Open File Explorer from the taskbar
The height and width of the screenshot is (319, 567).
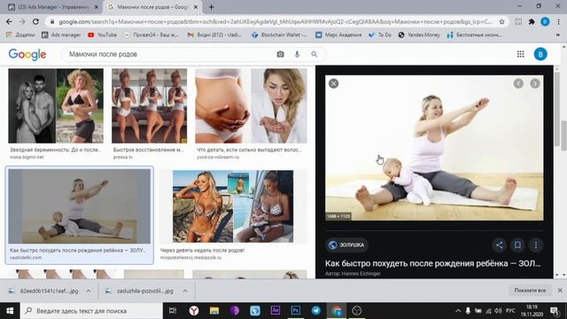(x=214, y=311)
